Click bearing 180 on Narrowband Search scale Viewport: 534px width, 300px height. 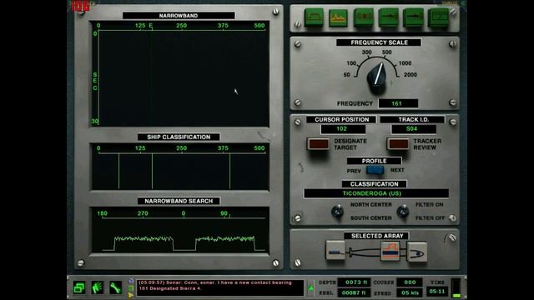click(x=102, y=213)
